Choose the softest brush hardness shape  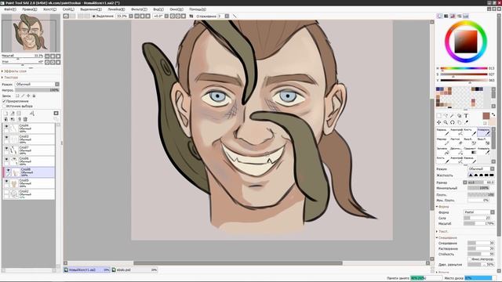coord(471,175)
